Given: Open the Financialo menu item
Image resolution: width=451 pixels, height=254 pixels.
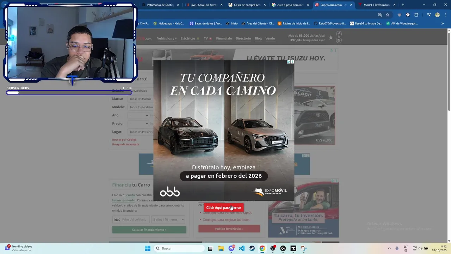Looking at the screenshot, I should [x=224, y=38].
